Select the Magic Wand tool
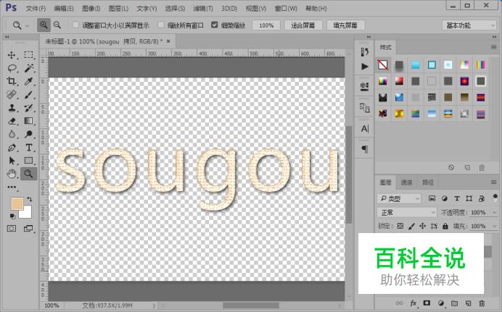Image resolution: width=502 pixels, height=312 pixels. [28, 68]
